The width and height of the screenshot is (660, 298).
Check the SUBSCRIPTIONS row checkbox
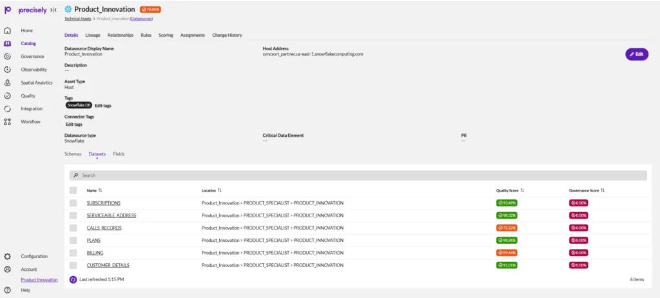pyautogui.click(x=73, y=203)
